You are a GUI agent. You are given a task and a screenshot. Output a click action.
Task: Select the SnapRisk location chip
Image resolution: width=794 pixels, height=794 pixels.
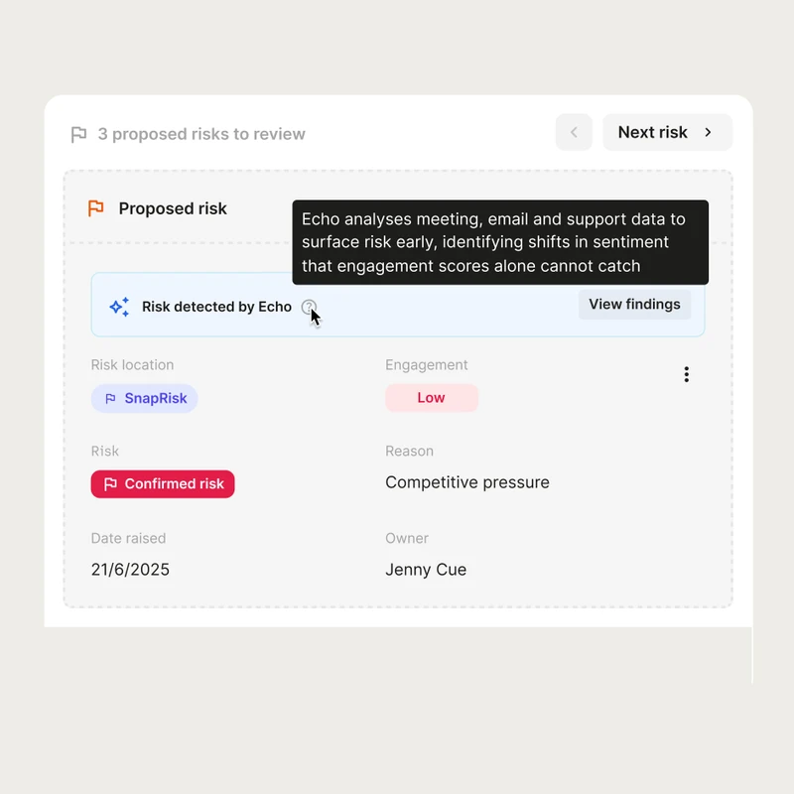(x=144, y=399)
